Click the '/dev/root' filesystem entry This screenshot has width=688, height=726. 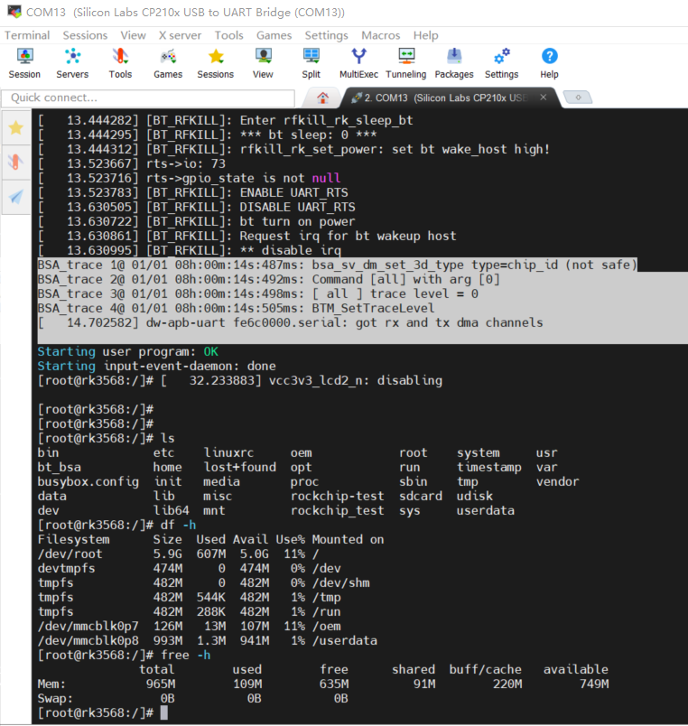tap(70, 554)
